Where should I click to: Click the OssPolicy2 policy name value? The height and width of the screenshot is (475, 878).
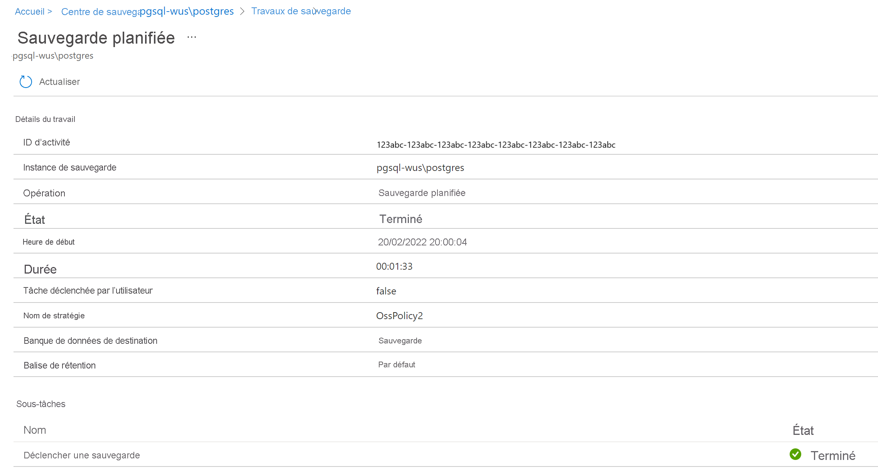point(399,316)
